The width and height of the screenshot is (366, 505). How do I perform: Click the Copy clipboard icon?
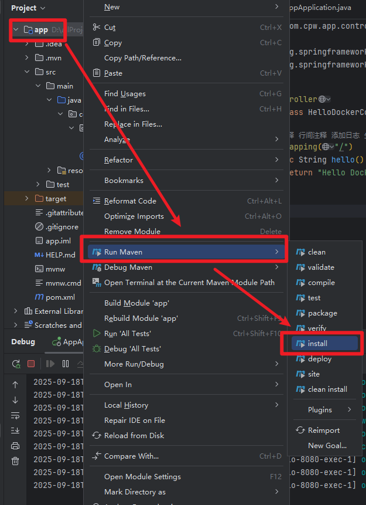(96, 42)
